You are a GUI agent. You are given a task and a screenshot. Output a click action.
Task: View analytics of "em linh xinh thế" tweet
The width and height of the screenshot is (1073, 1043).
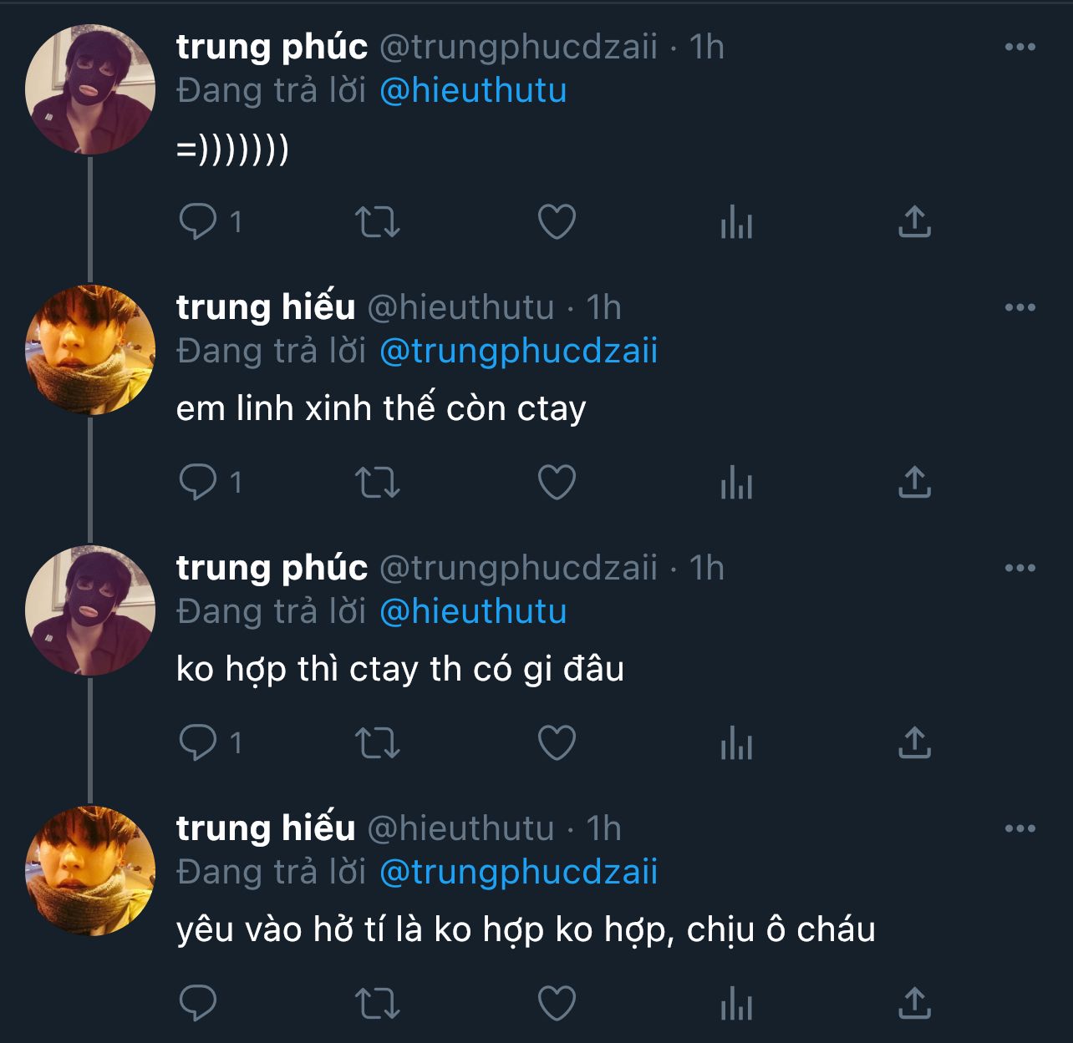[736, 483]
